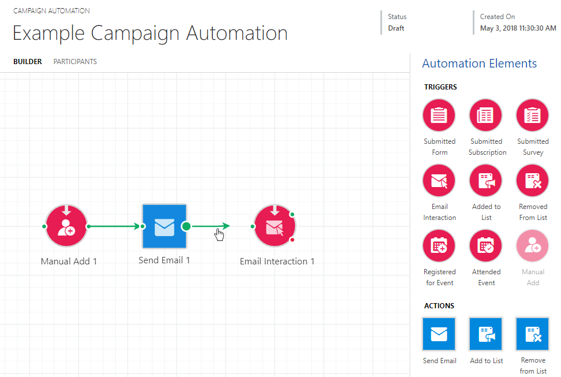
Task: Click the Manual Add 1 label text
Action: click(x=69, y=262)
